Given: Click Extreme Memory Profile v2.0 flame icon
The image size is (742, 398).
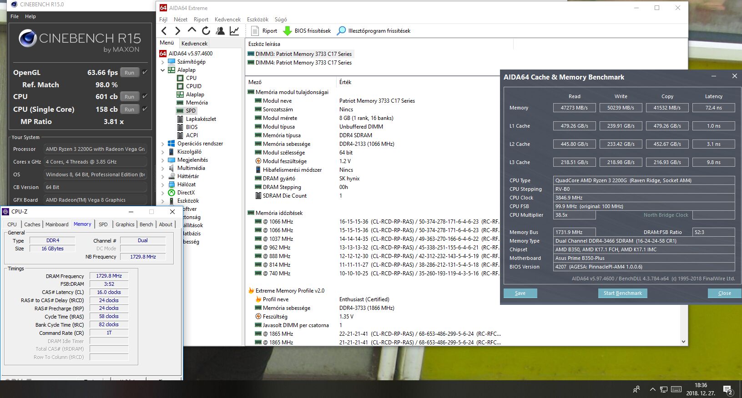Looking at the screenshot, I should (x=251, y=291).
